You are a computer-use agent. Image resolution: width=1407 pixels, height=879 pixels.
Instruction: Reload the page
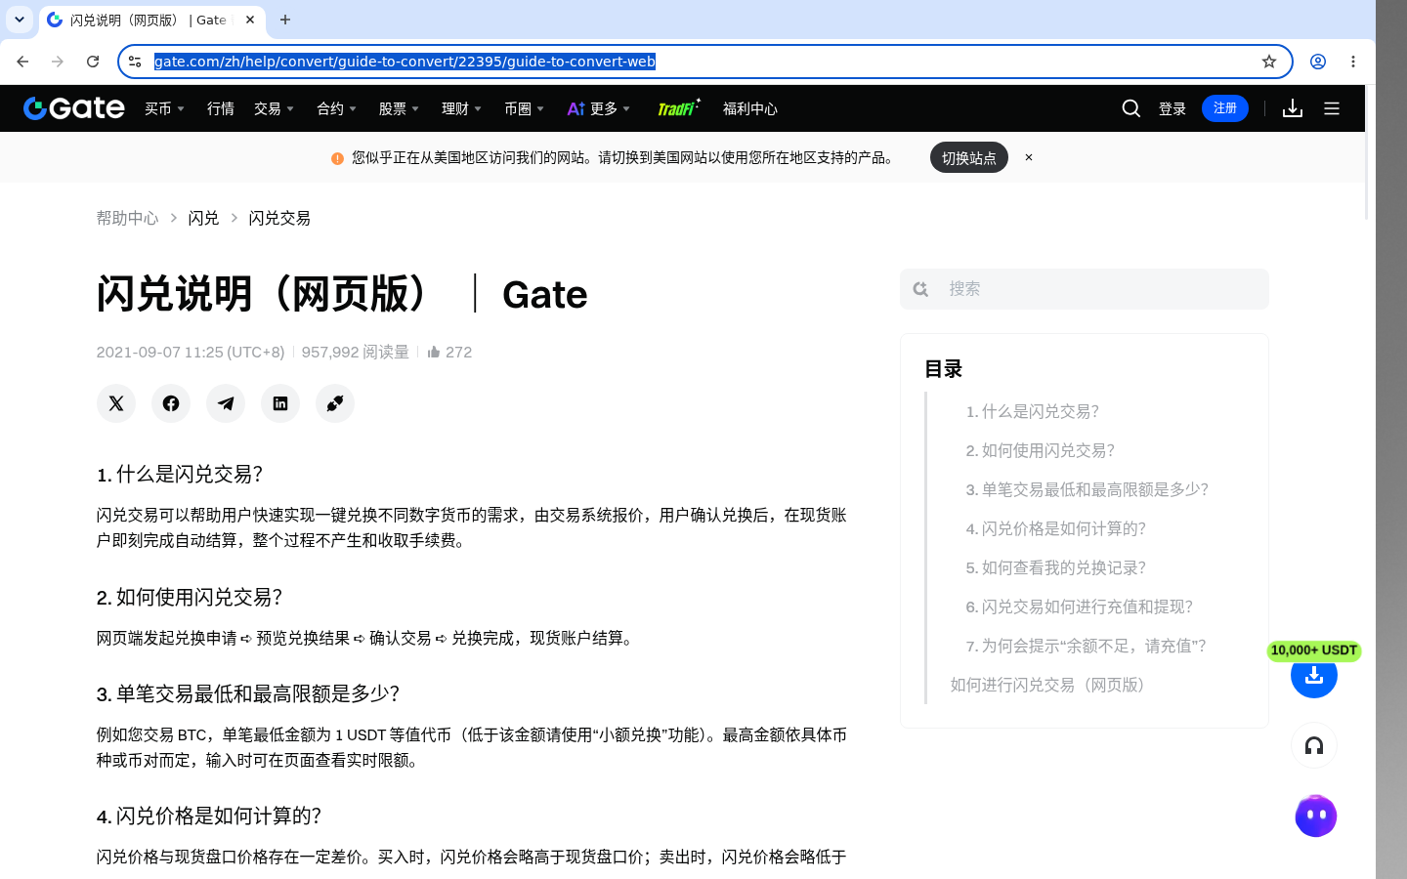pos(93,62)
